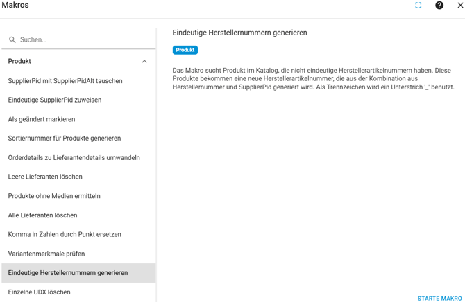
Task: Click the search magnifier icon
Action: 12,40
